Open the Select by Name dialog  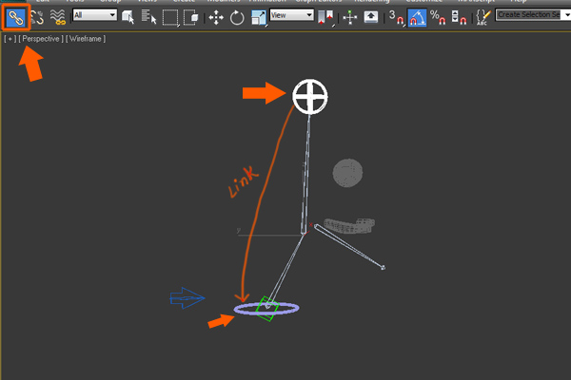tap(148, 17)
